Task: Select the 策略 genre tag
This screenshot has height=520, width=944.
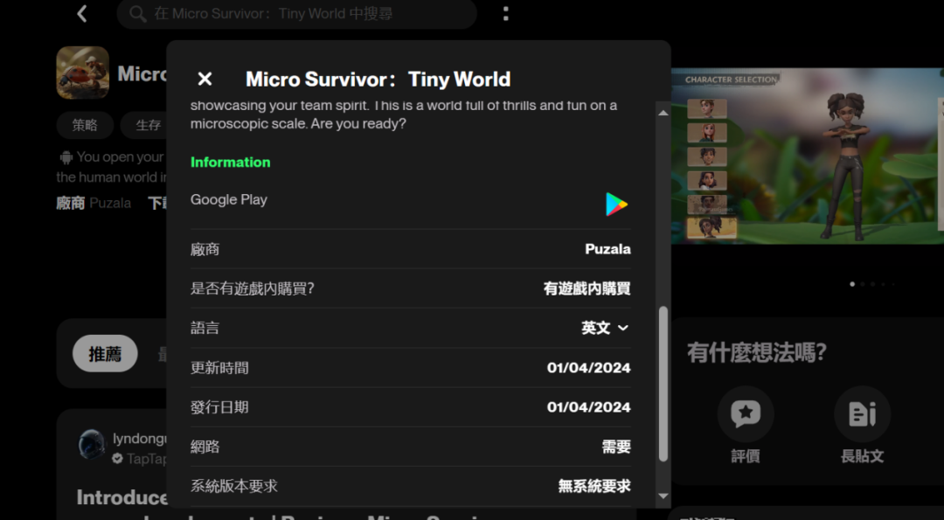Action: 85,125
